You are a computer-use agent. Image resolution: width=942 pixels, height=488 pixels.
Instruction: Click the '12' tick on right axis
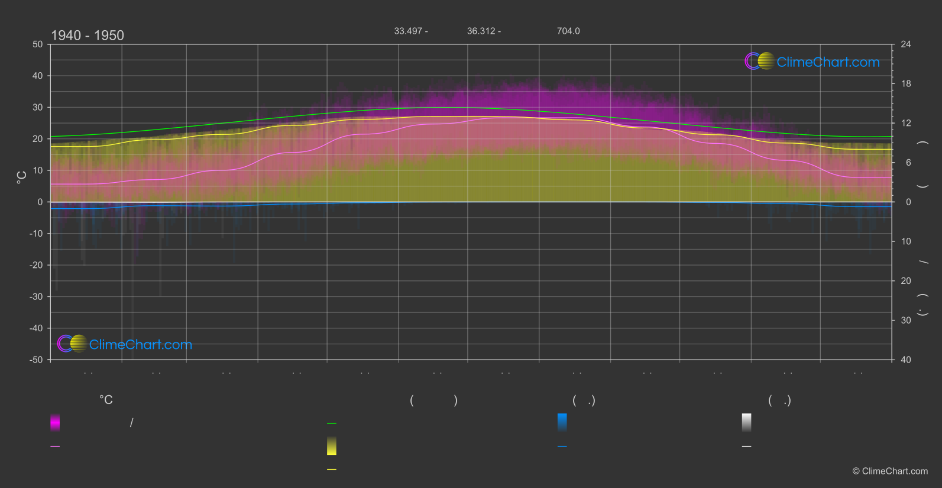(x=906, y=123)
